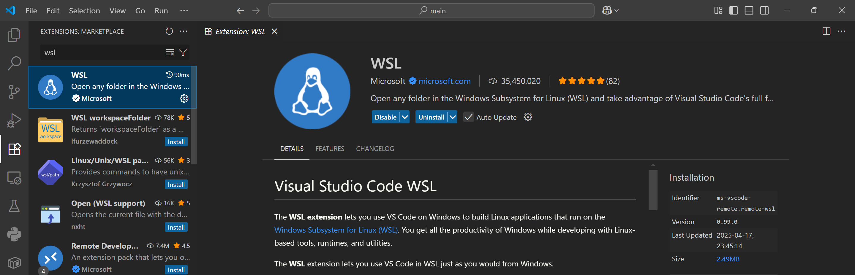Expand the Copilot chevron next to the search bar

pyautogui.click(x=616, y=10)
